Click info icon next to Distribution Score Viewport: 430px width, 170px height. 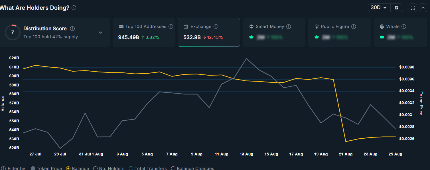(72, 29)
